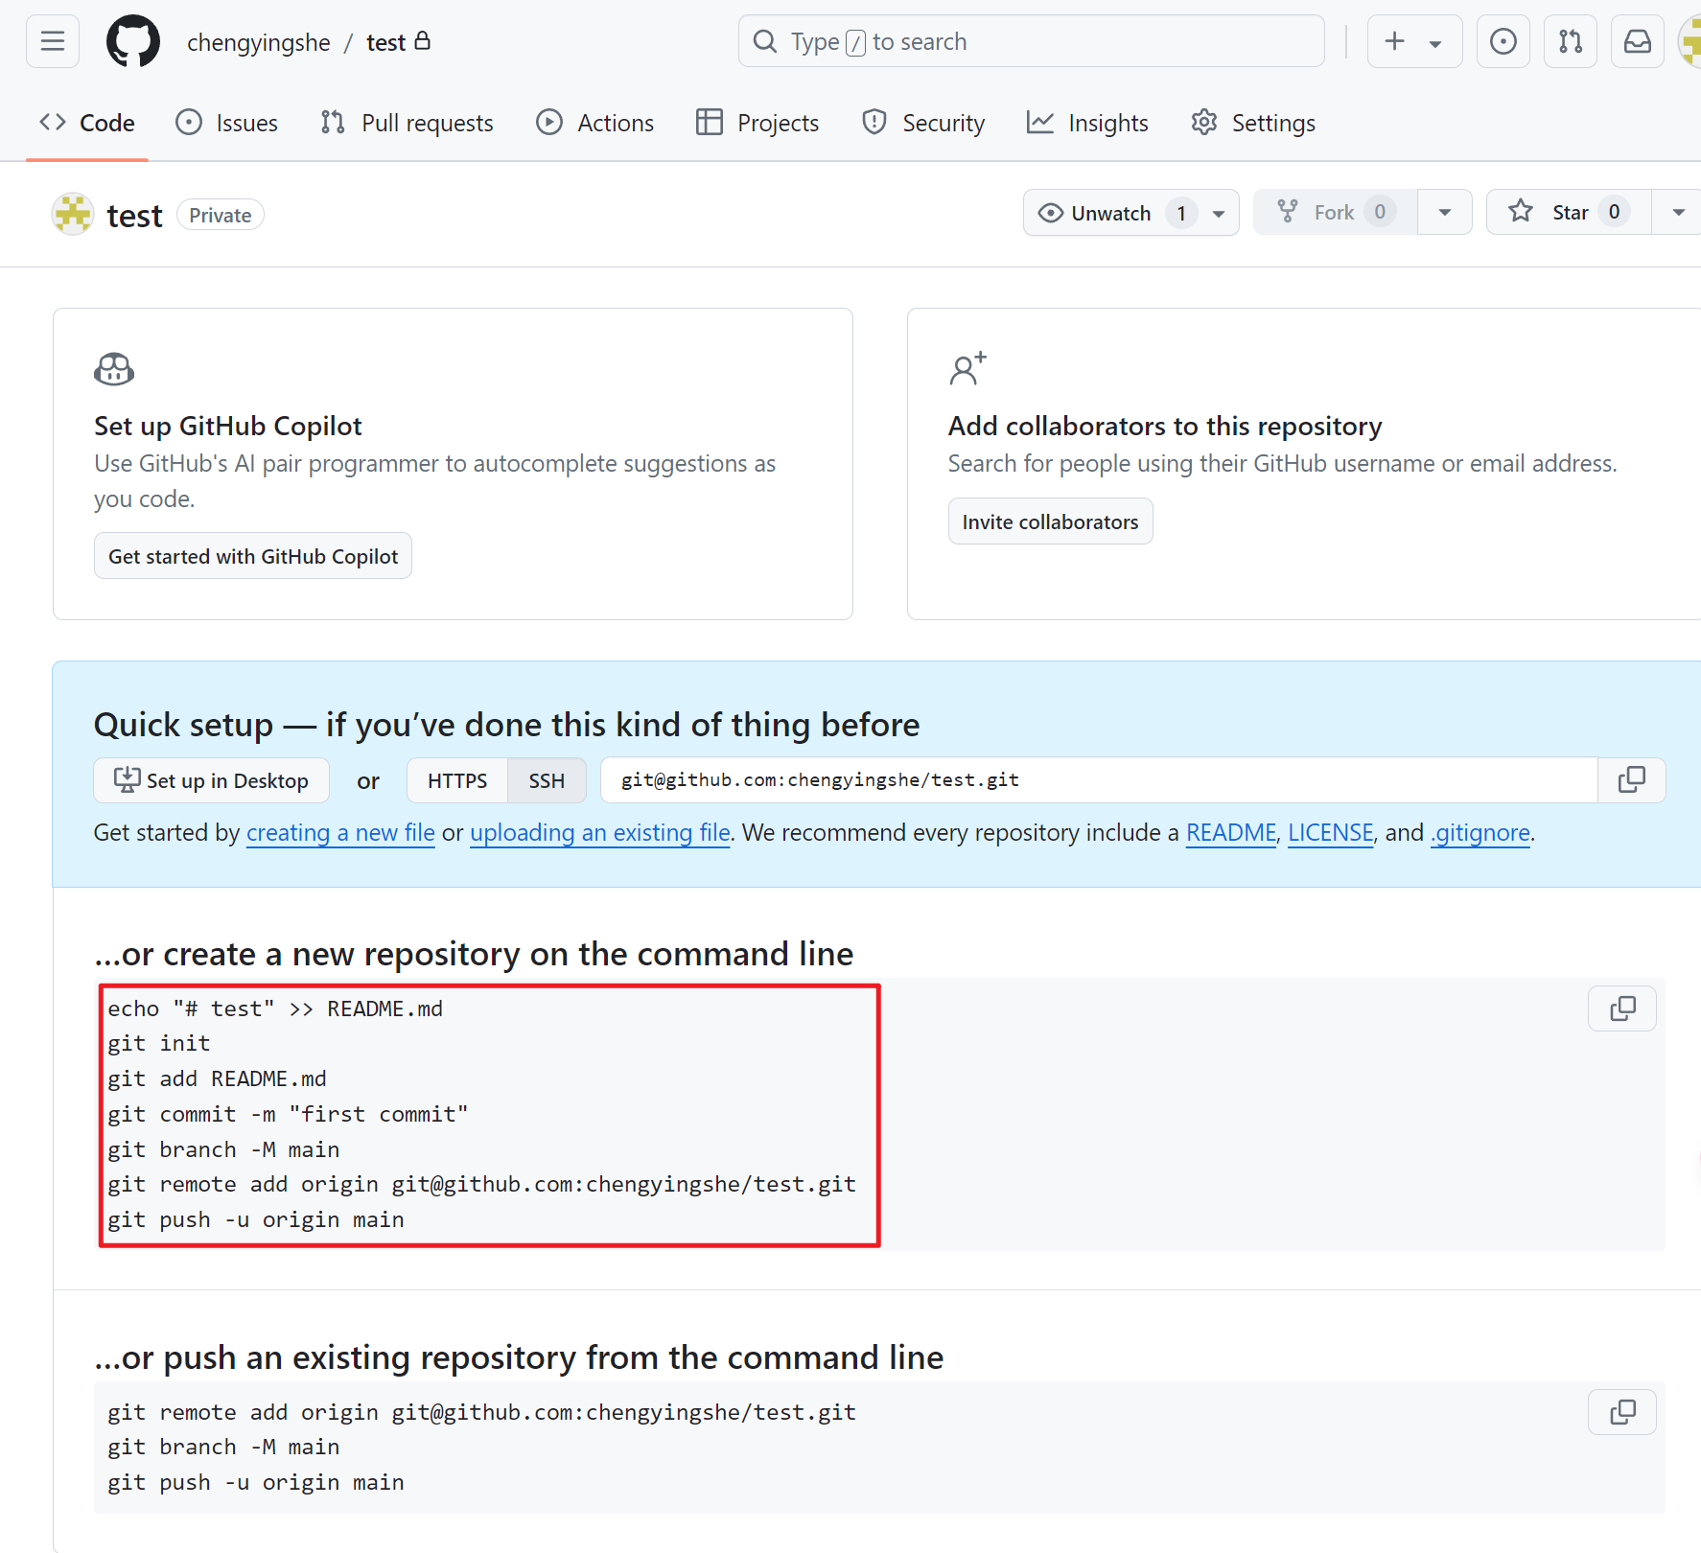Switch to the Code tab

pos(87,123)
